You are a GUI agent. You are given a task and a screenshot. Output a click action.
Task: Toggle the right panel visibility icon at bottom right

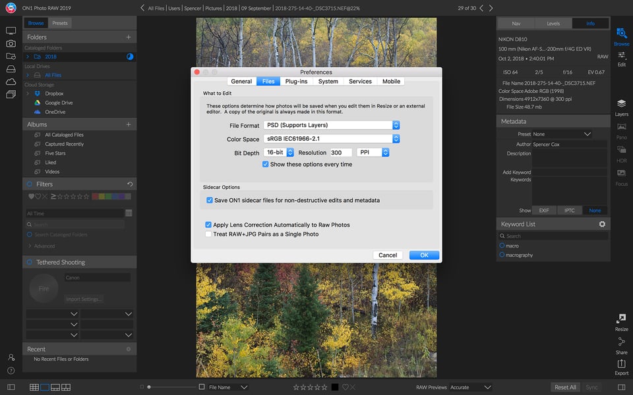622,387
